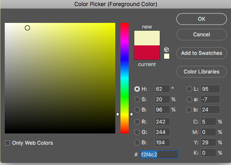
Task: Click the web-safe color cube warning icon
Action: click(x=167, y=50)
